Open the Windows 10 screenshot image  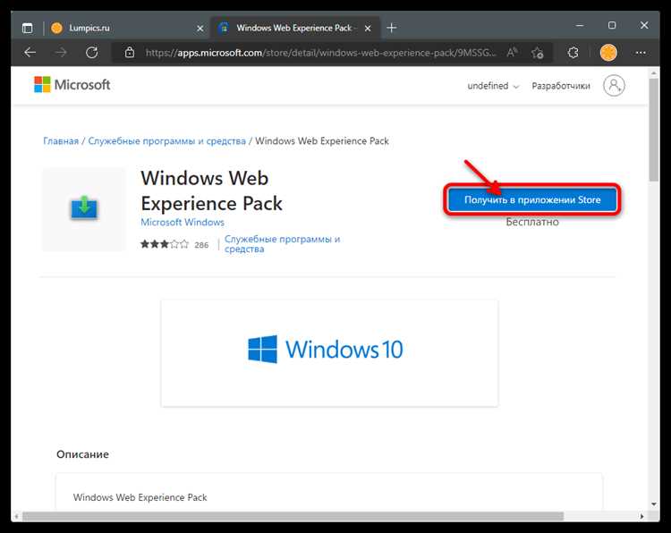pyautogui.click(x=329, y=353)
